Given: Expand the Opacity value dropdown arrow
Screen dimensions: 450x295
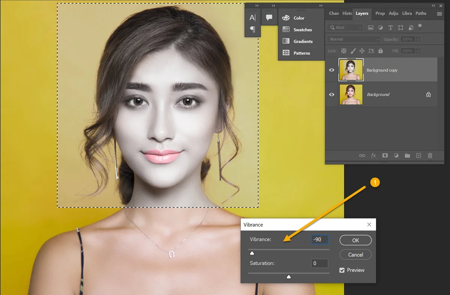Looking at the screenshot, I should (418, 39).
